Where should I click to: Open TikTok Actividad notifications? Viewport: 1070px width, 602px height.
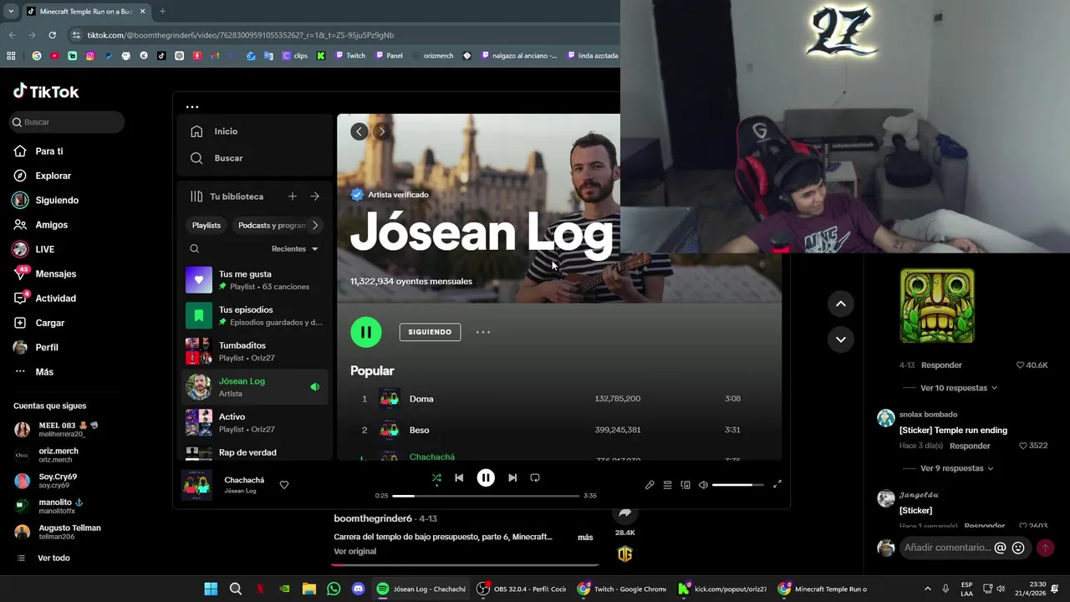pos(55,298)
